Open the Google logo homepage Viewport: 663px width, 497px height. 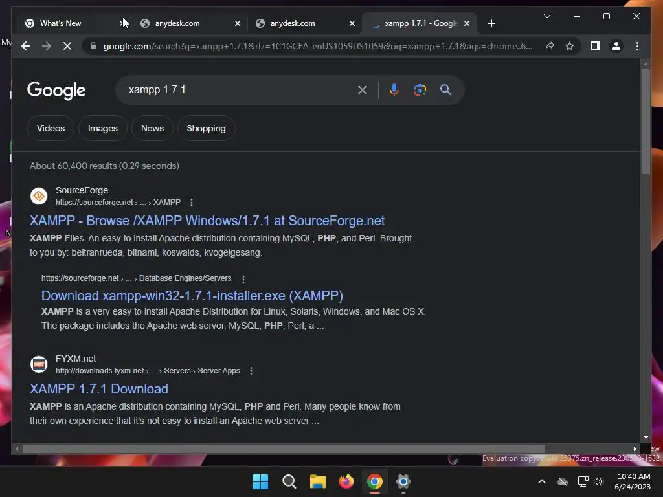(56, 90)
